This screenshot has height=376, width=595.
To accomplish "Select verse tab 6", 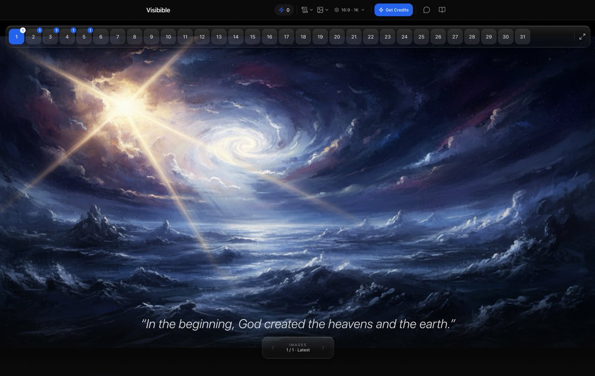I will point(101,37).
